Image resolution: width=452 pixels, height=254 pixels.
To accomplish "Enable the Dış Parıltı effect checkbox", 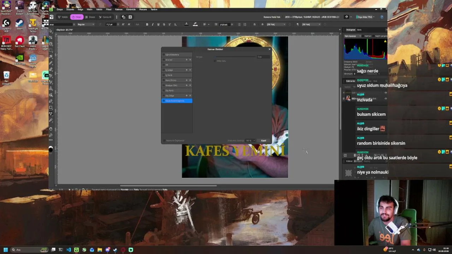I will (x=163, y=90).
